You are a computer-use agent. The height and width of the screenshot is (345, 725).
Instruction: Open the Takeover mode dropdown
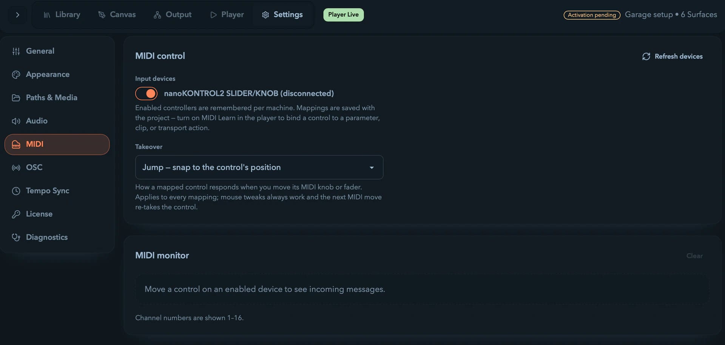[x=259, y=167]
